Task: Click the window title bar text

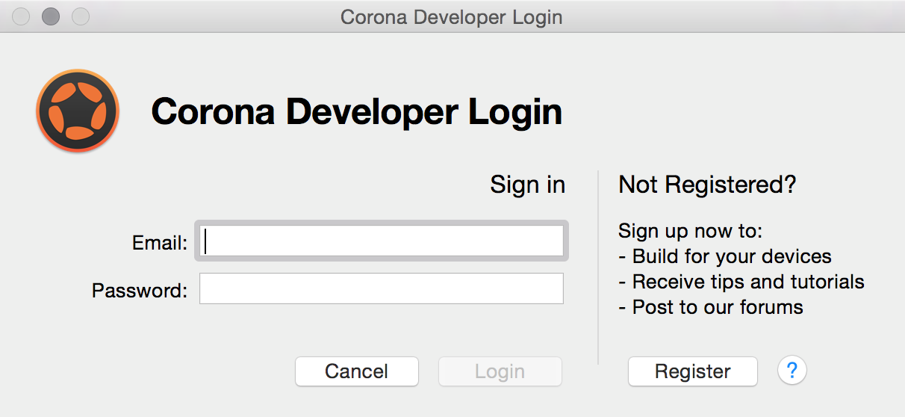Action: [x=452, y=16]
